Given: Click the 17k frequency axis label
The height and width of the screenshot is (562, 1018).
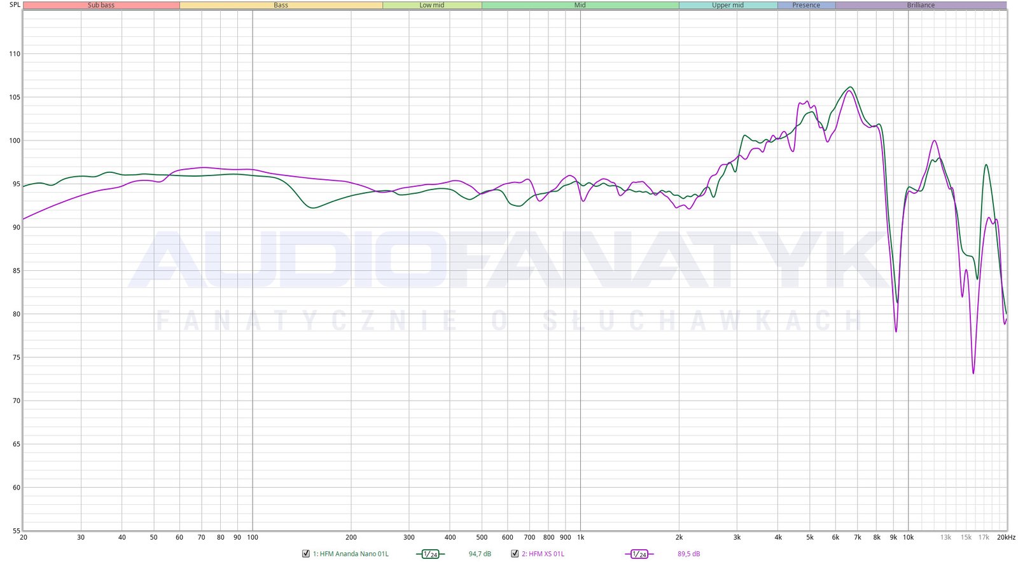Looking at the screenshot, I should [984, 537].
